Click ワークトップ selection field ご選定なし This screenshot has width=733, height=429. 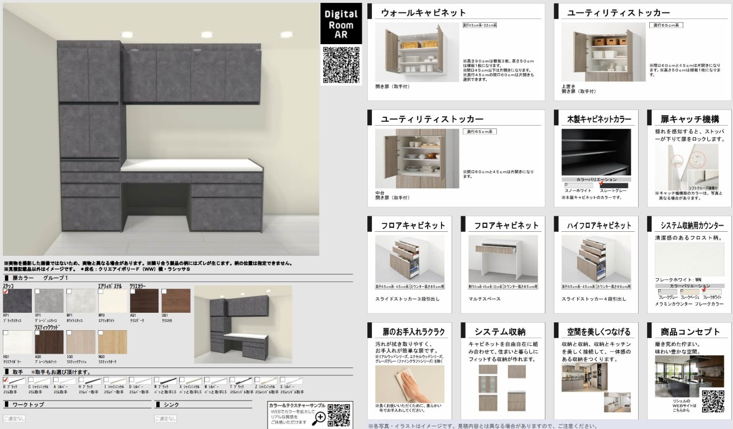[x=13, y=418]
